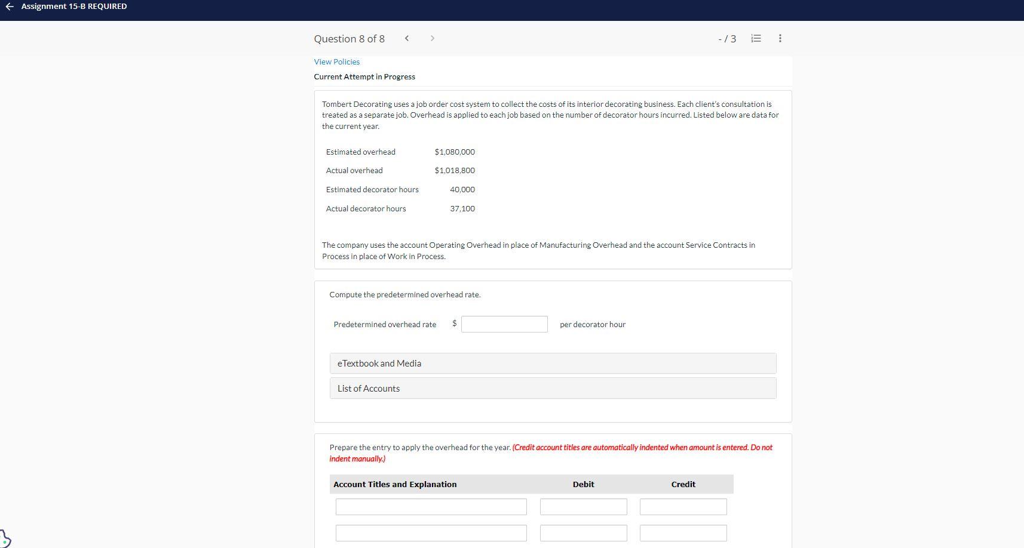The height and width of the screenshot is (548, 1024).
Task: Click the next question chevron
Action: [432, 38]
